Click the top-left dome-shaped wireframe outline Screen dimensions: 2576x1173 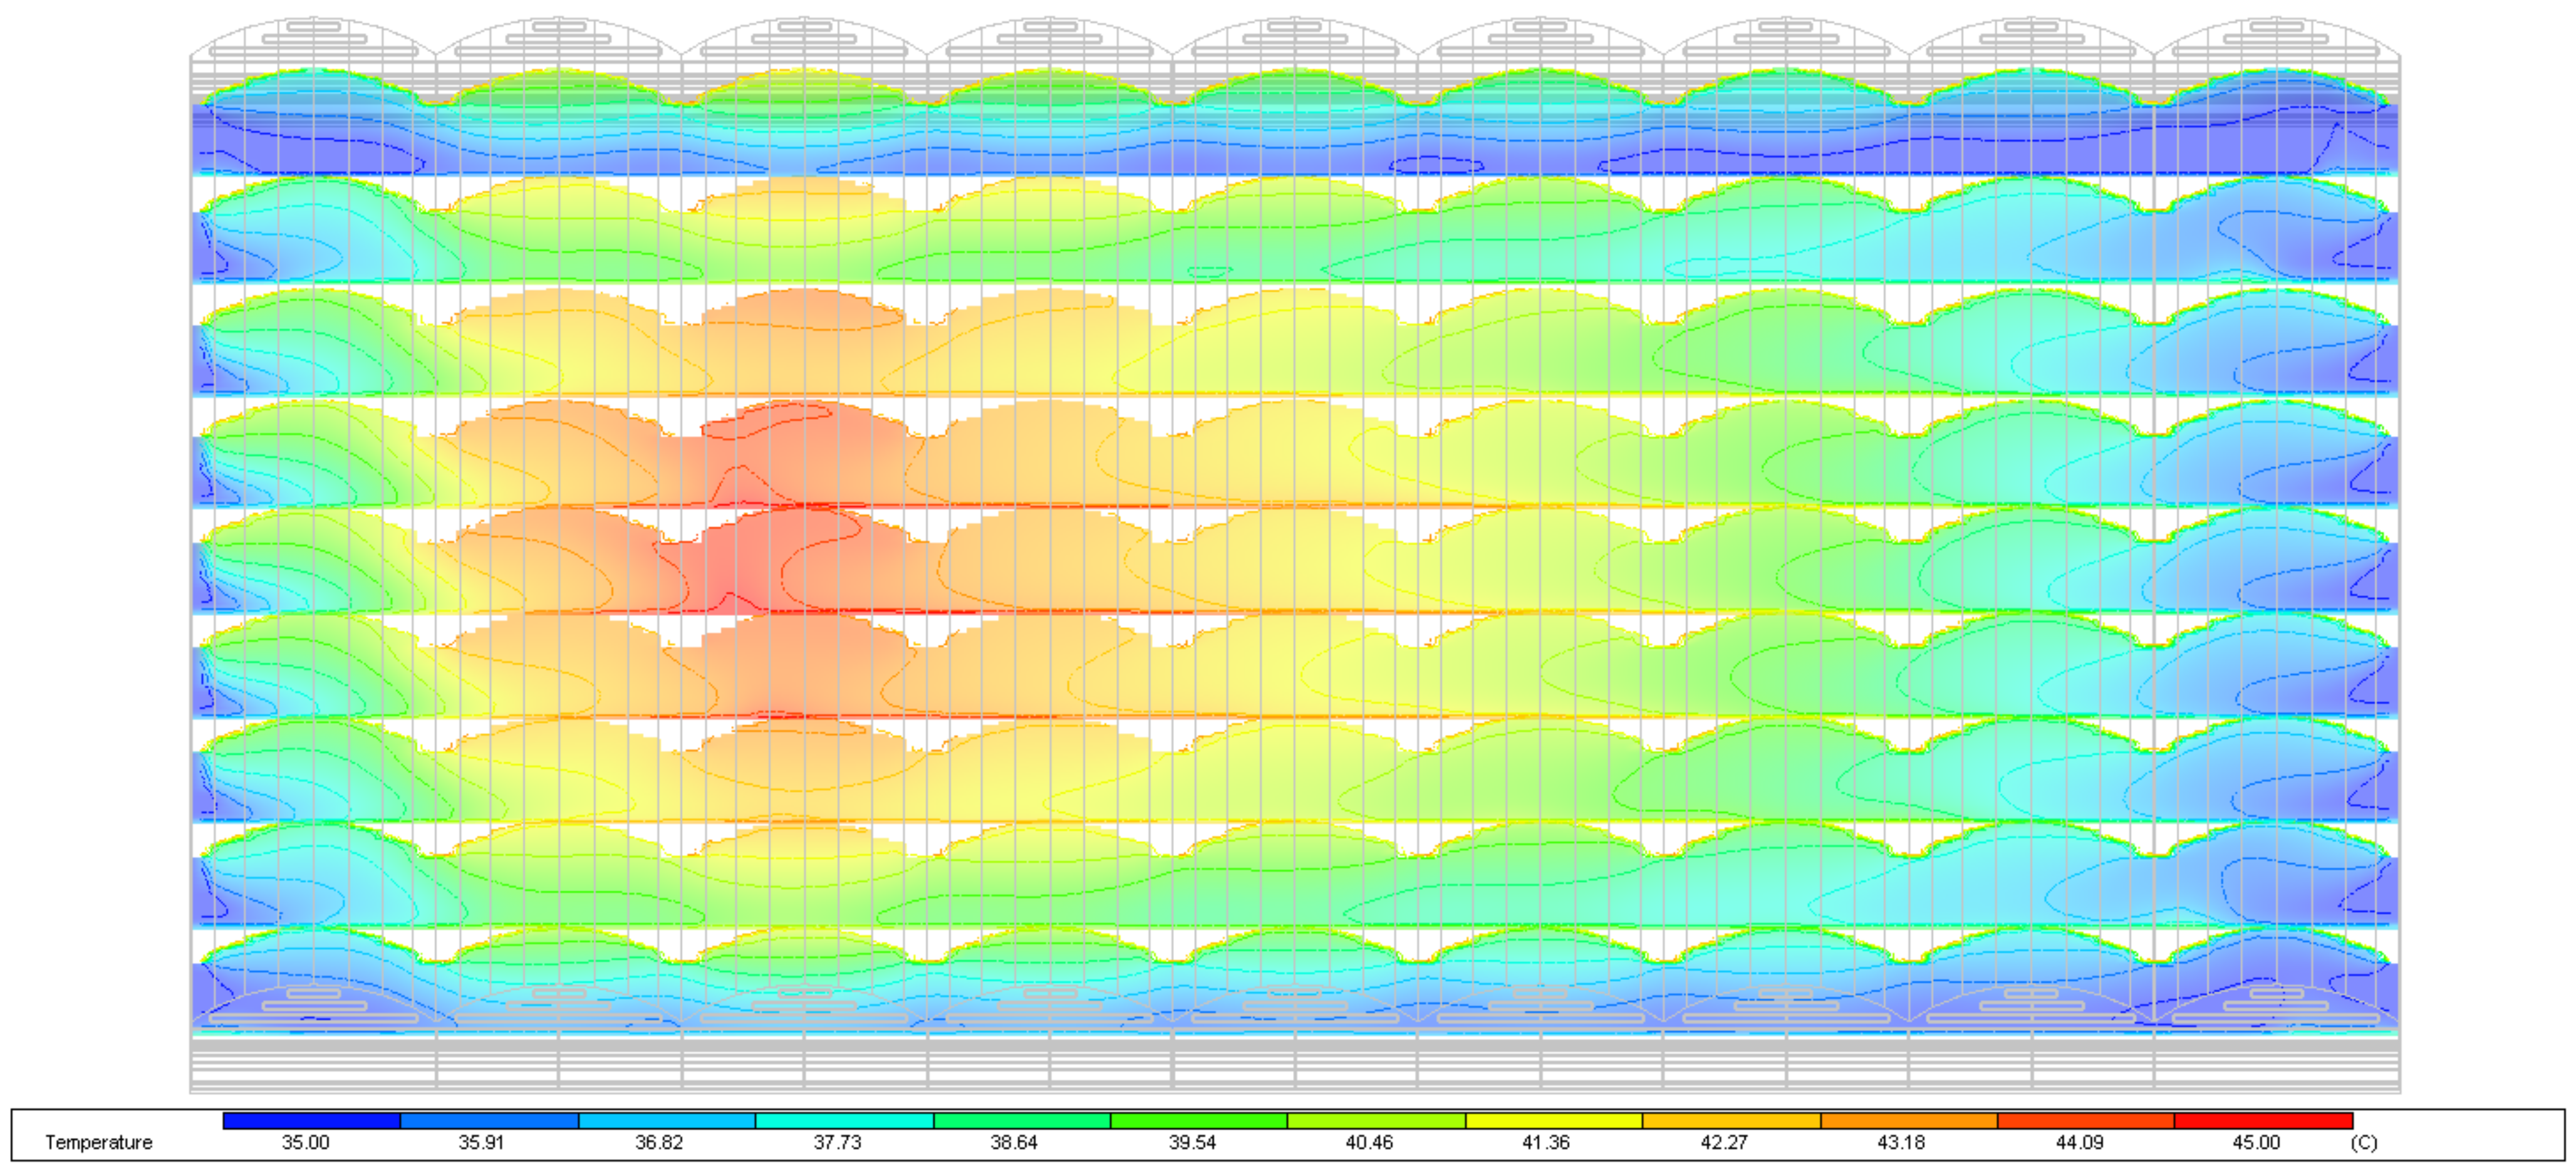click(313, 38)
